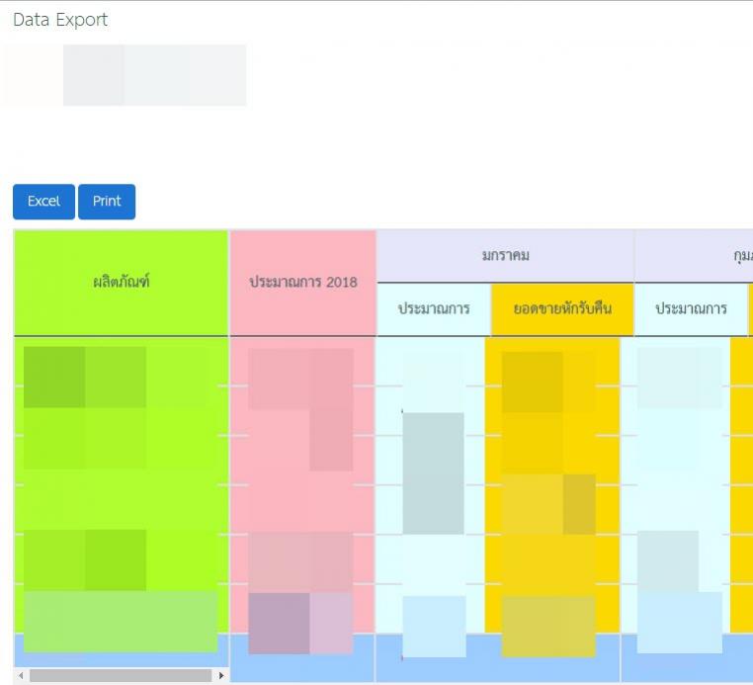753x685 pixels.
Task: Click the มกราคม month header
Action: tap(505, 256)
